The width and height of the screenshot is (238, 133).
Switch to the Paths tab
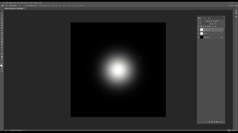point(209,18)
